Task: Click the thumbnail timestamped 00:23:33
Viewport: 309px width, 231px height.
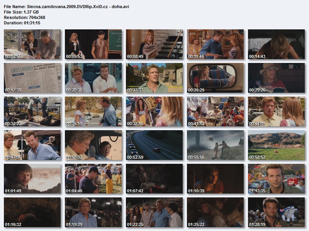Action: [x=154, y=78]
